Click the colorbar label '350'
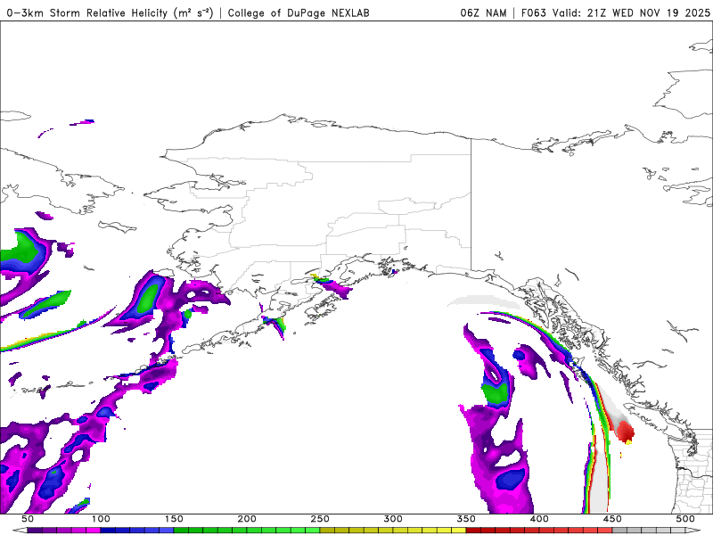 tap(466, 519)
